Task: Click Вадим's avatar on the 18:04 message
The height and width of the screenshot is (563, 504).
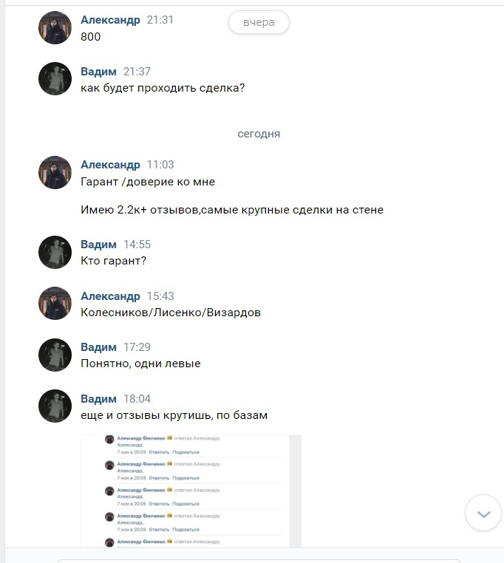Action: coord(55,406)
